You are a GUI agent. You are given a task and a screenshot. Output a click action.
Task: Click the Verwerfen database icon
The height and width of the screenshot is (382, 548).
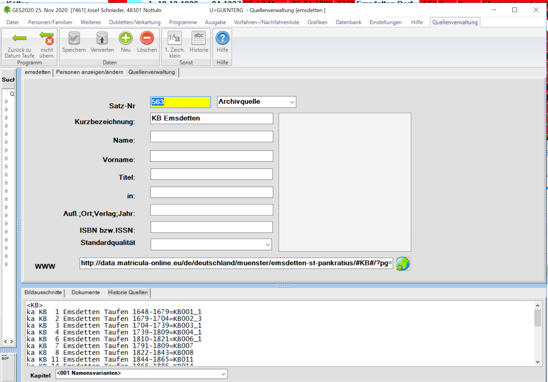(x=102, y=38)
